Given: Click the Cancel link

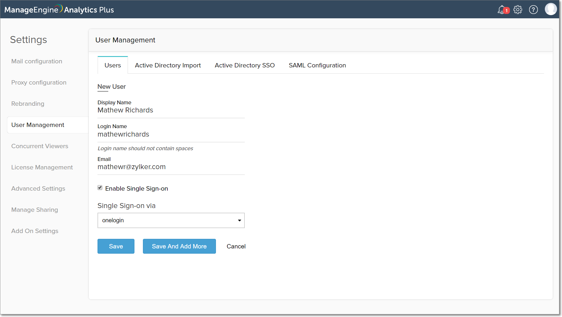Looking at the screenshot, I should [x=235, y=246].
